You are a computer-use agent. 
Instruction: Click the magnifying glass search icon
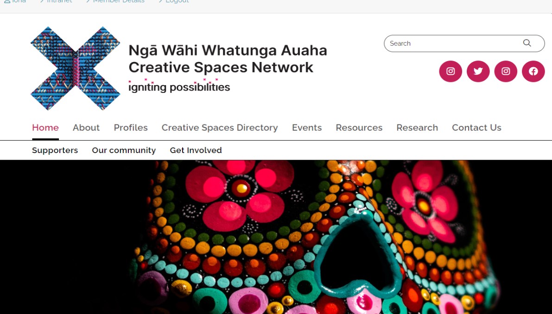pos(527,43)
